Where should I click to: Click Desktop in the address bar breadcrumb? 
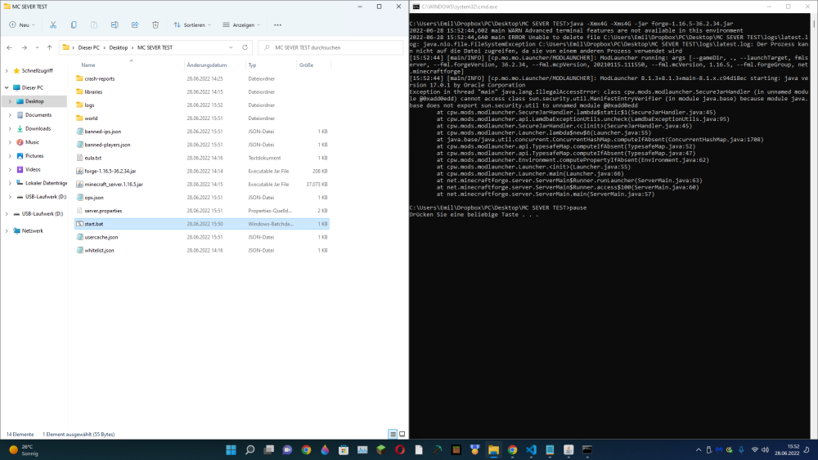coord(119,47)
